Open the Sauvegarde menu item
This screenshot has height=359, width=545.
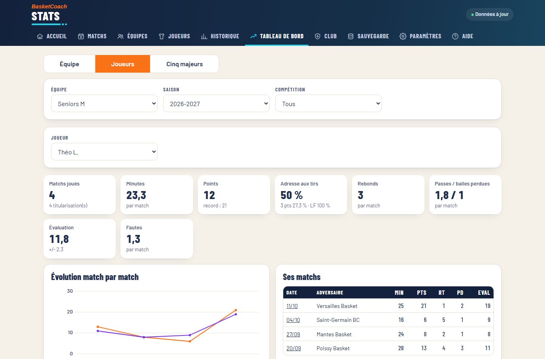pos(368,36)
